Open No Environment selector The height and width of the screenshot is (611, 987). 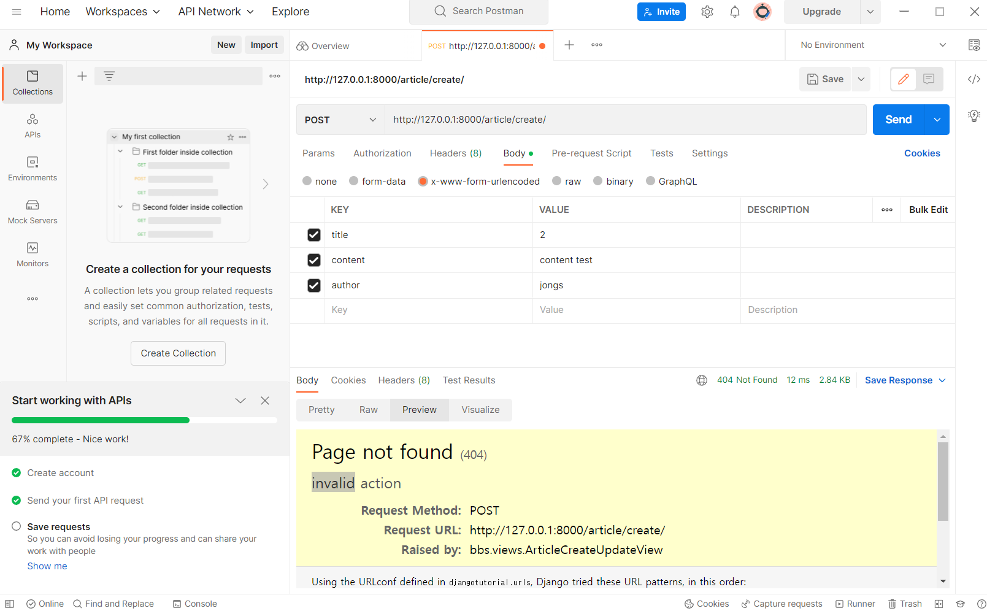click(x=874, y=45)
